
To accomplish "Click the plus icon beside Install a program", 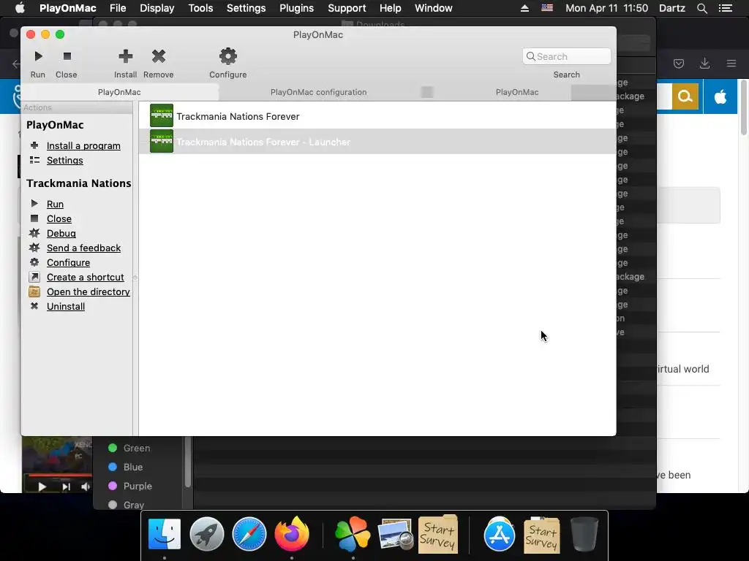I will [x=34, y=145].
